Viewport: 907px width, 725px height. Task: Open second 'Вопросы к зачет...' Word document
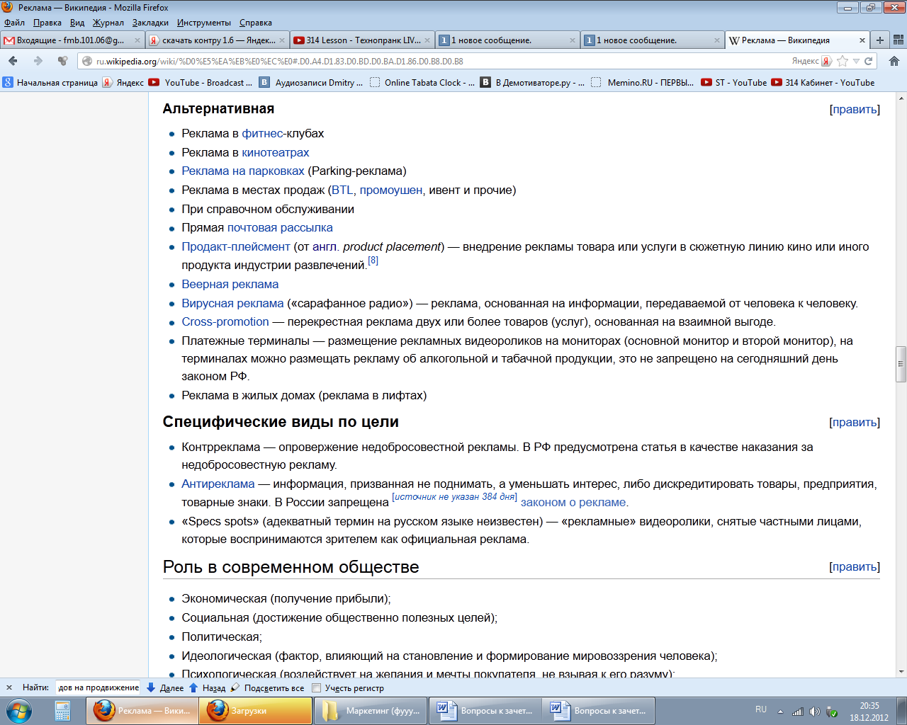(x=598, y=710)
